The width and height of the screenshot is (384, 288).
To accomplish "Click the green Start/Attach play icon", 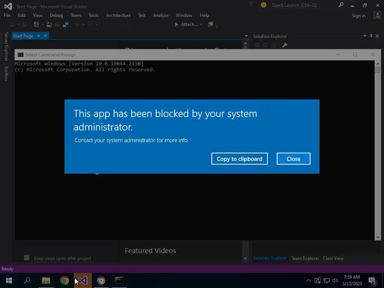I will 176,24.
